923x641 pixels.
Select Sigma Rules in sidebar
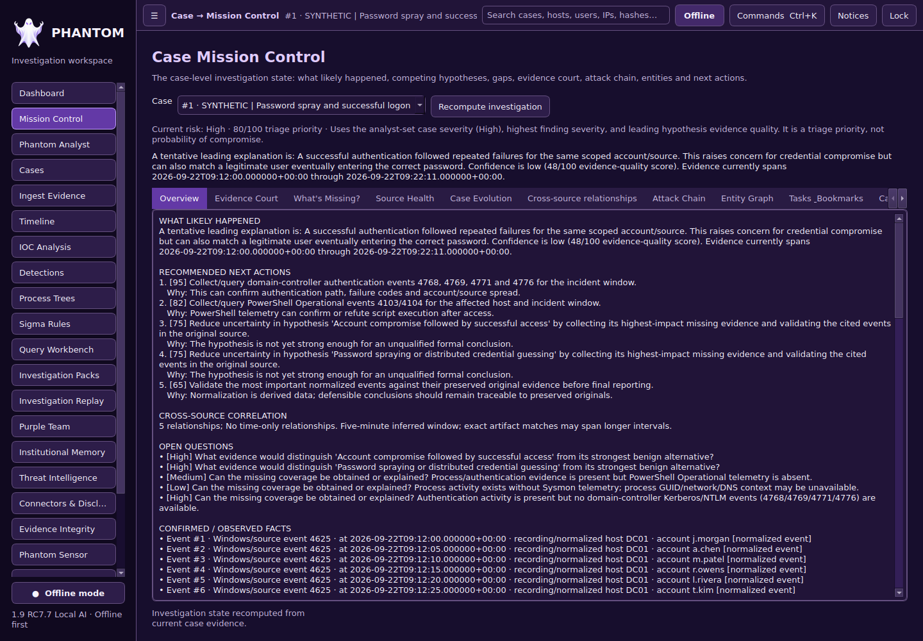click(63, 324)
